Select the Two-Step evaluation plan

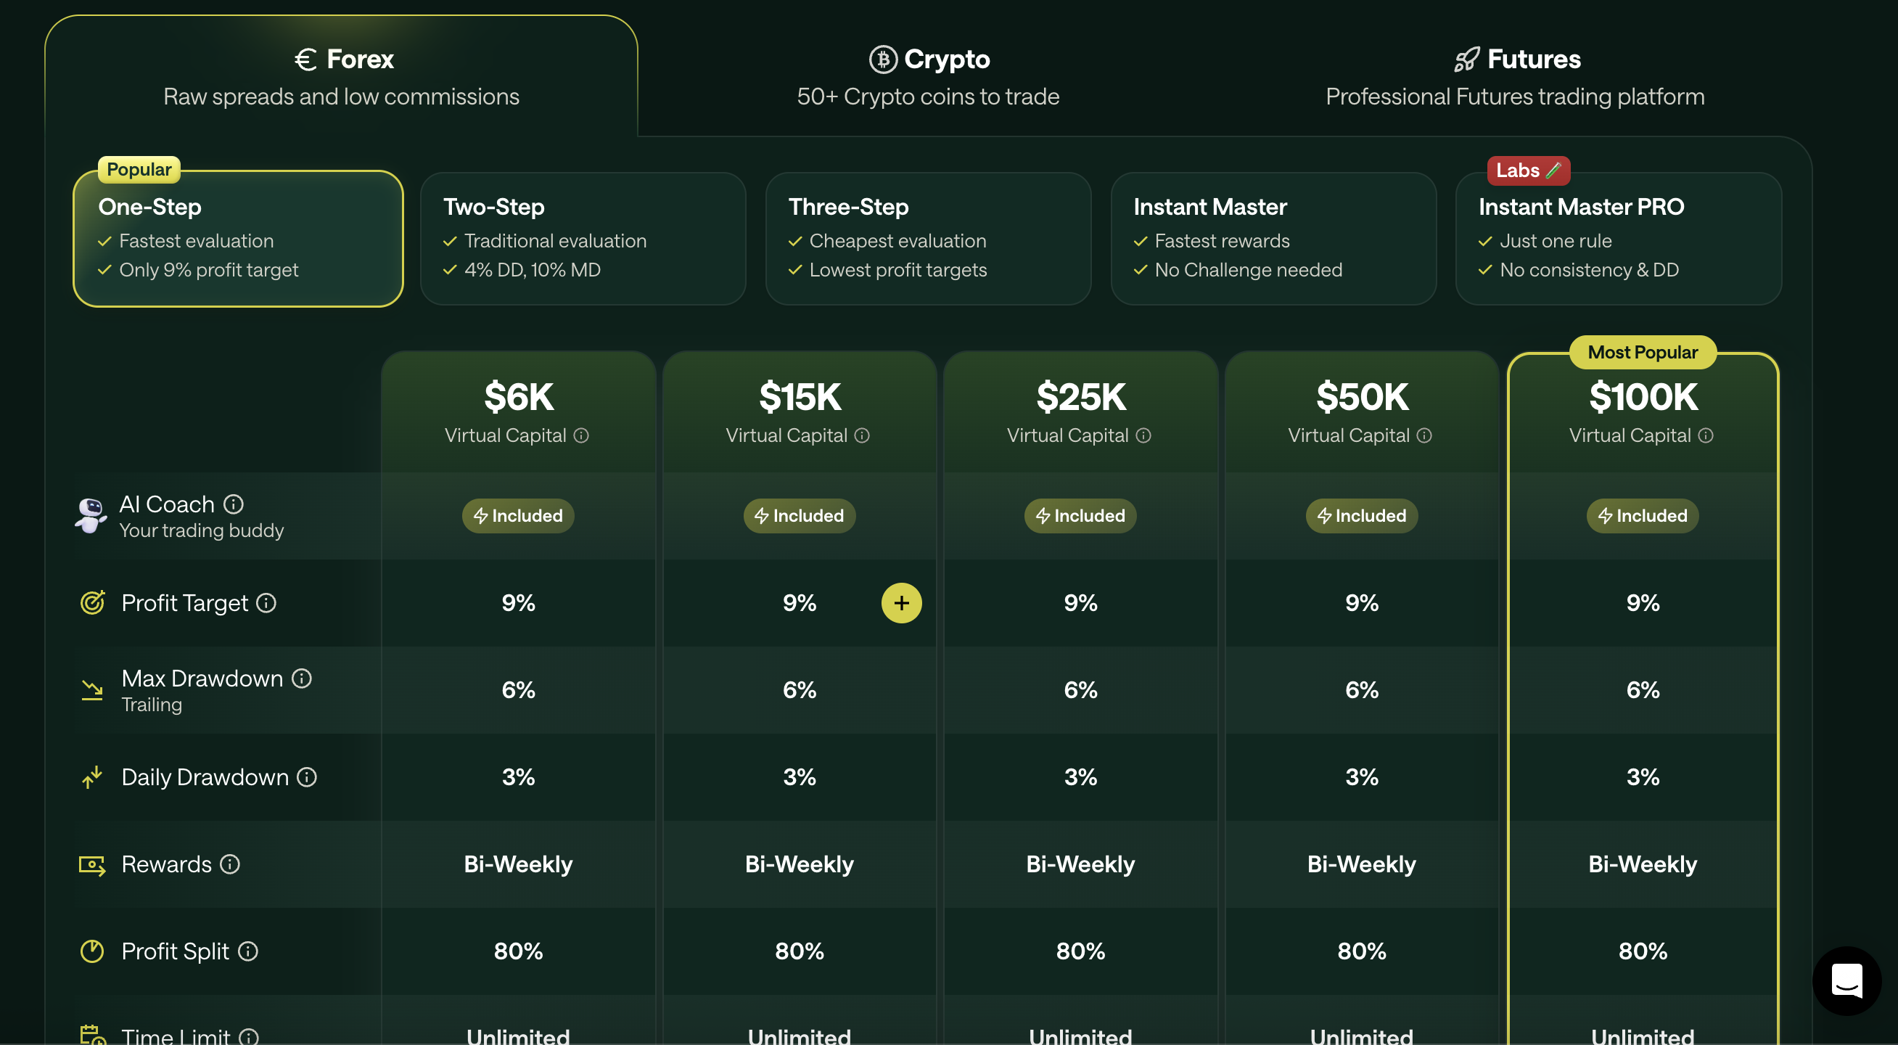583,239
